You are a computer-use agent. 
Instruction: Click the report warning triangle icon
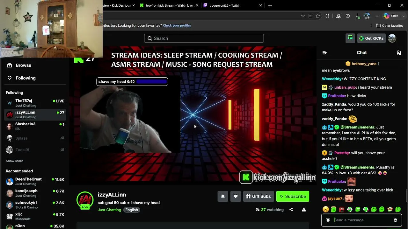click(304, 210)
